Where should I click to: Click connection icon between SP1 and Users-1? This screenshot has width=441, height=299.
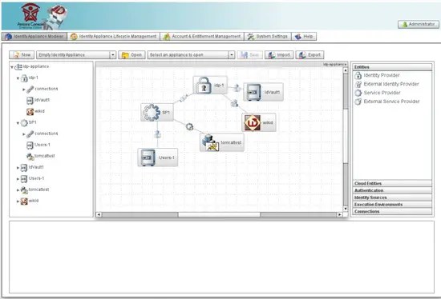coord(157,134)
